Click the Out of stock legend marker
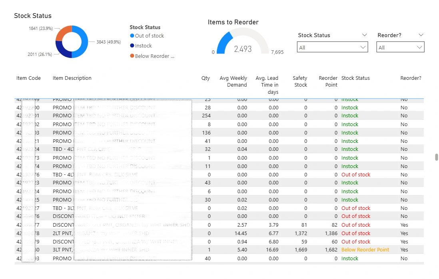 (x=132, y=36)
